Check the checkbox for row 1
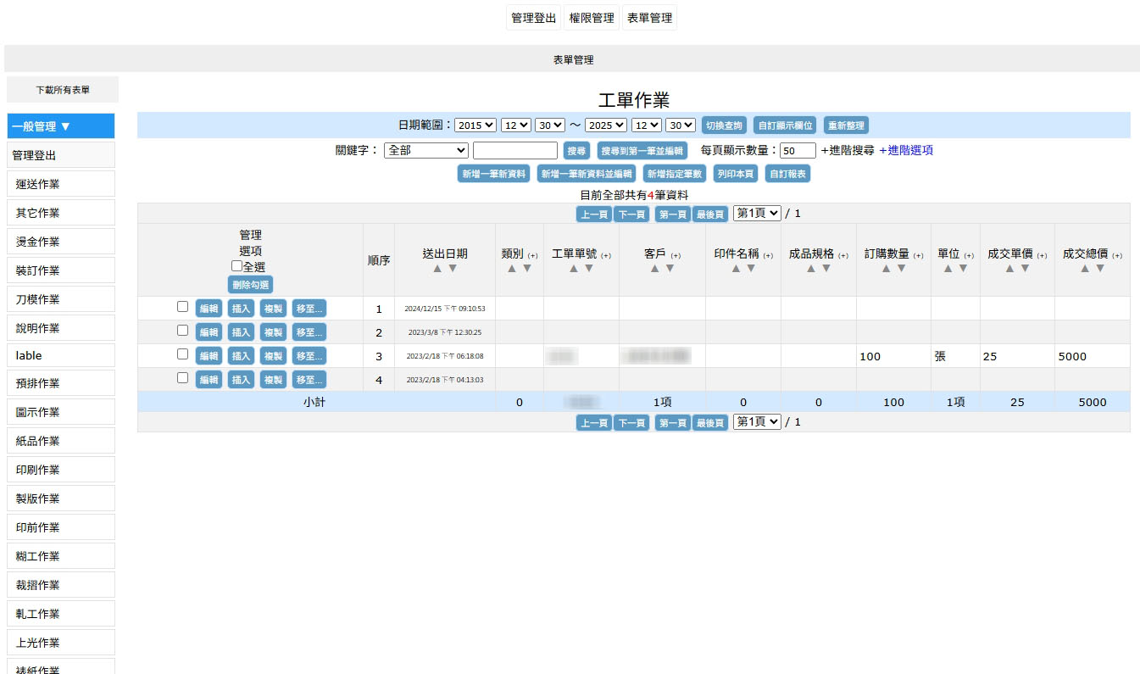1140x674 pixels. coord(182,307)
